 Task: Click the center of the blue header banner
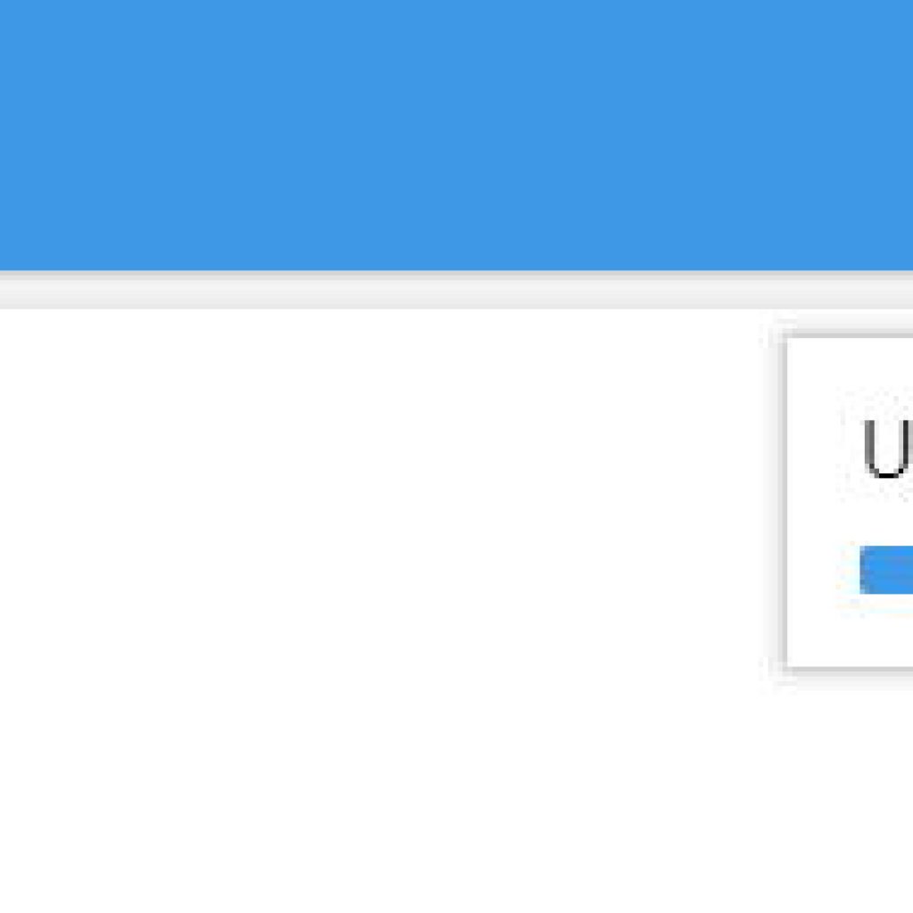pos(456,136)
